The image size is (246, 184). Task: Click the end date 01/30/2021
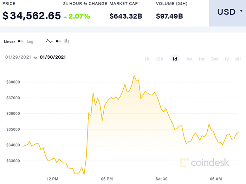pos(53,57)
